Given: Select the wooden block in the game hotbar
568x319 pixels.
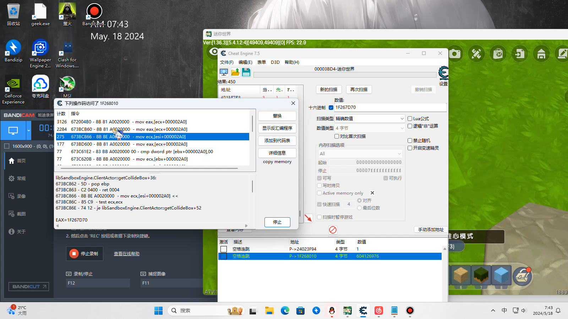Looking at the screenshot, I should pyautogui.click(x=461, y=275).
